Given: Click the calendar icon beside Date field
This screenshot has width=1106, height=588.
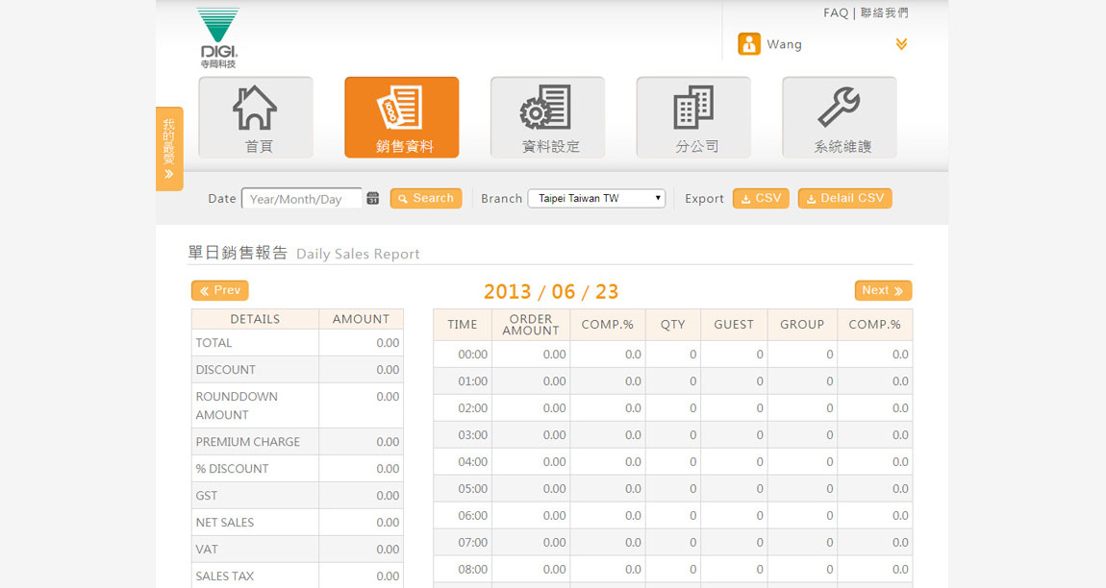Looking at the screenshot, I should pyautogui.click(x=373, y=199).
